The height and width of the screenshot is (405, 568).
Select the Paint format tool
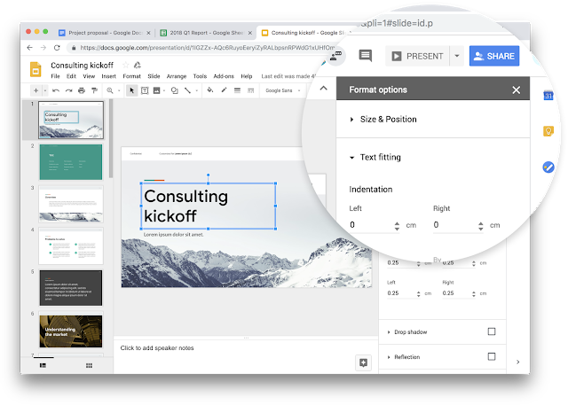[95, 90]
